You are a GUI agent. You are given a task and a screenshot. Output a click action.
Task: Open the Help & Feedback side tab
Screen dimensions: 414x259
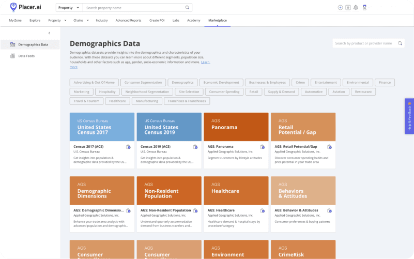pos(409,116)
